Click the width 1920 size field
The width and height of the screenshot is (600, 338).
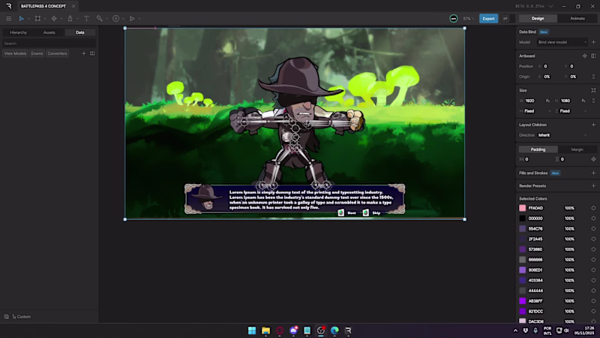click(x=534, y=101)
